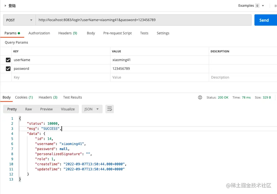The width and height of the screenshot is (277, 194).
Task: Click the "status": 10000 line
Action: pyautogui.click(x=43, y=124)
